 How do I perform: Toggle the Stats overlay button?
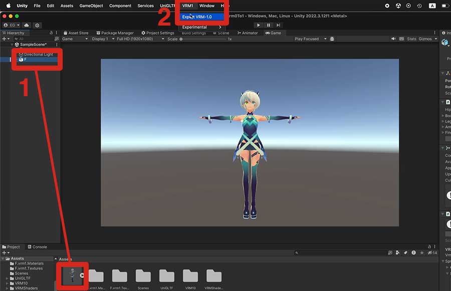411,39
